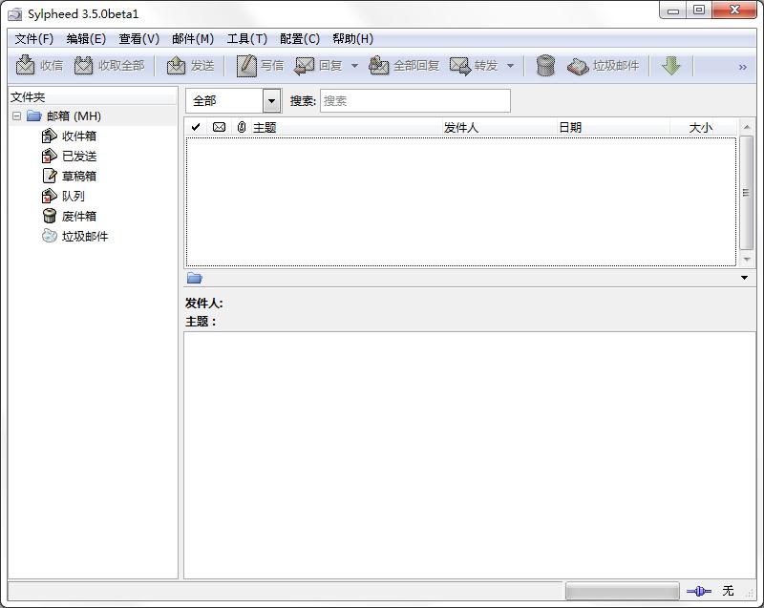Click the trash delete message icon
The image size is (764, 608).
coord(543,65)
